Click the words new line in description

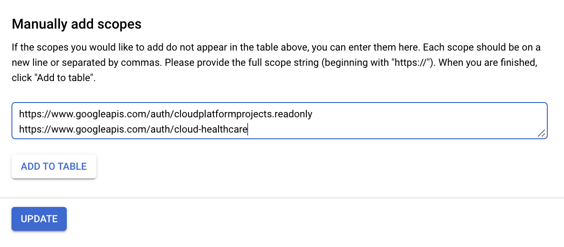28,62
